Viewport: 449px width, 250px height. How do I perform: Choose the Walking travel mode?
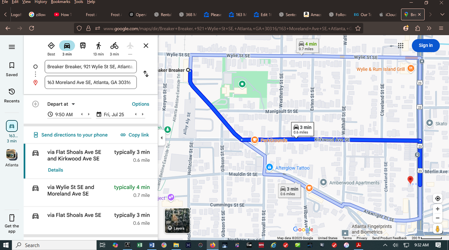[99, 46]
